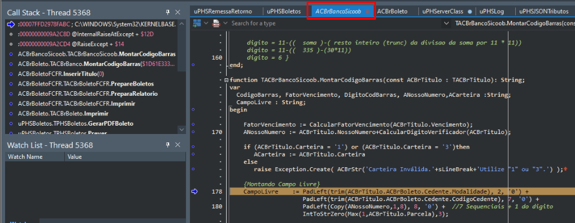
Task: Click gutter breakpoint dot at line 161 'end;'
Action: [x=193, y=65]
